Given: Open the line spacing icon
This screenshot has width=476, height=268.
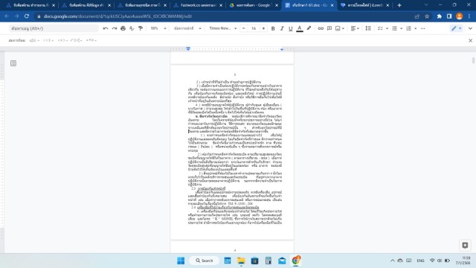Looking at the screenshot, I should click(368, 28).
